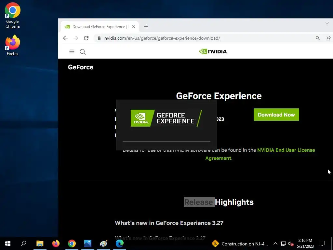This screenshot has width=333, height=250.
Task: Click the splash loading progress bar
Action: (x=166, y=141)
